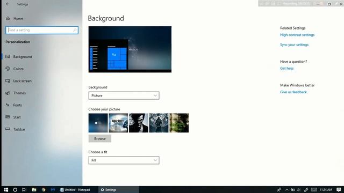
Task: Open the Action Center notifications icon
Action: [x=339, y=190]
